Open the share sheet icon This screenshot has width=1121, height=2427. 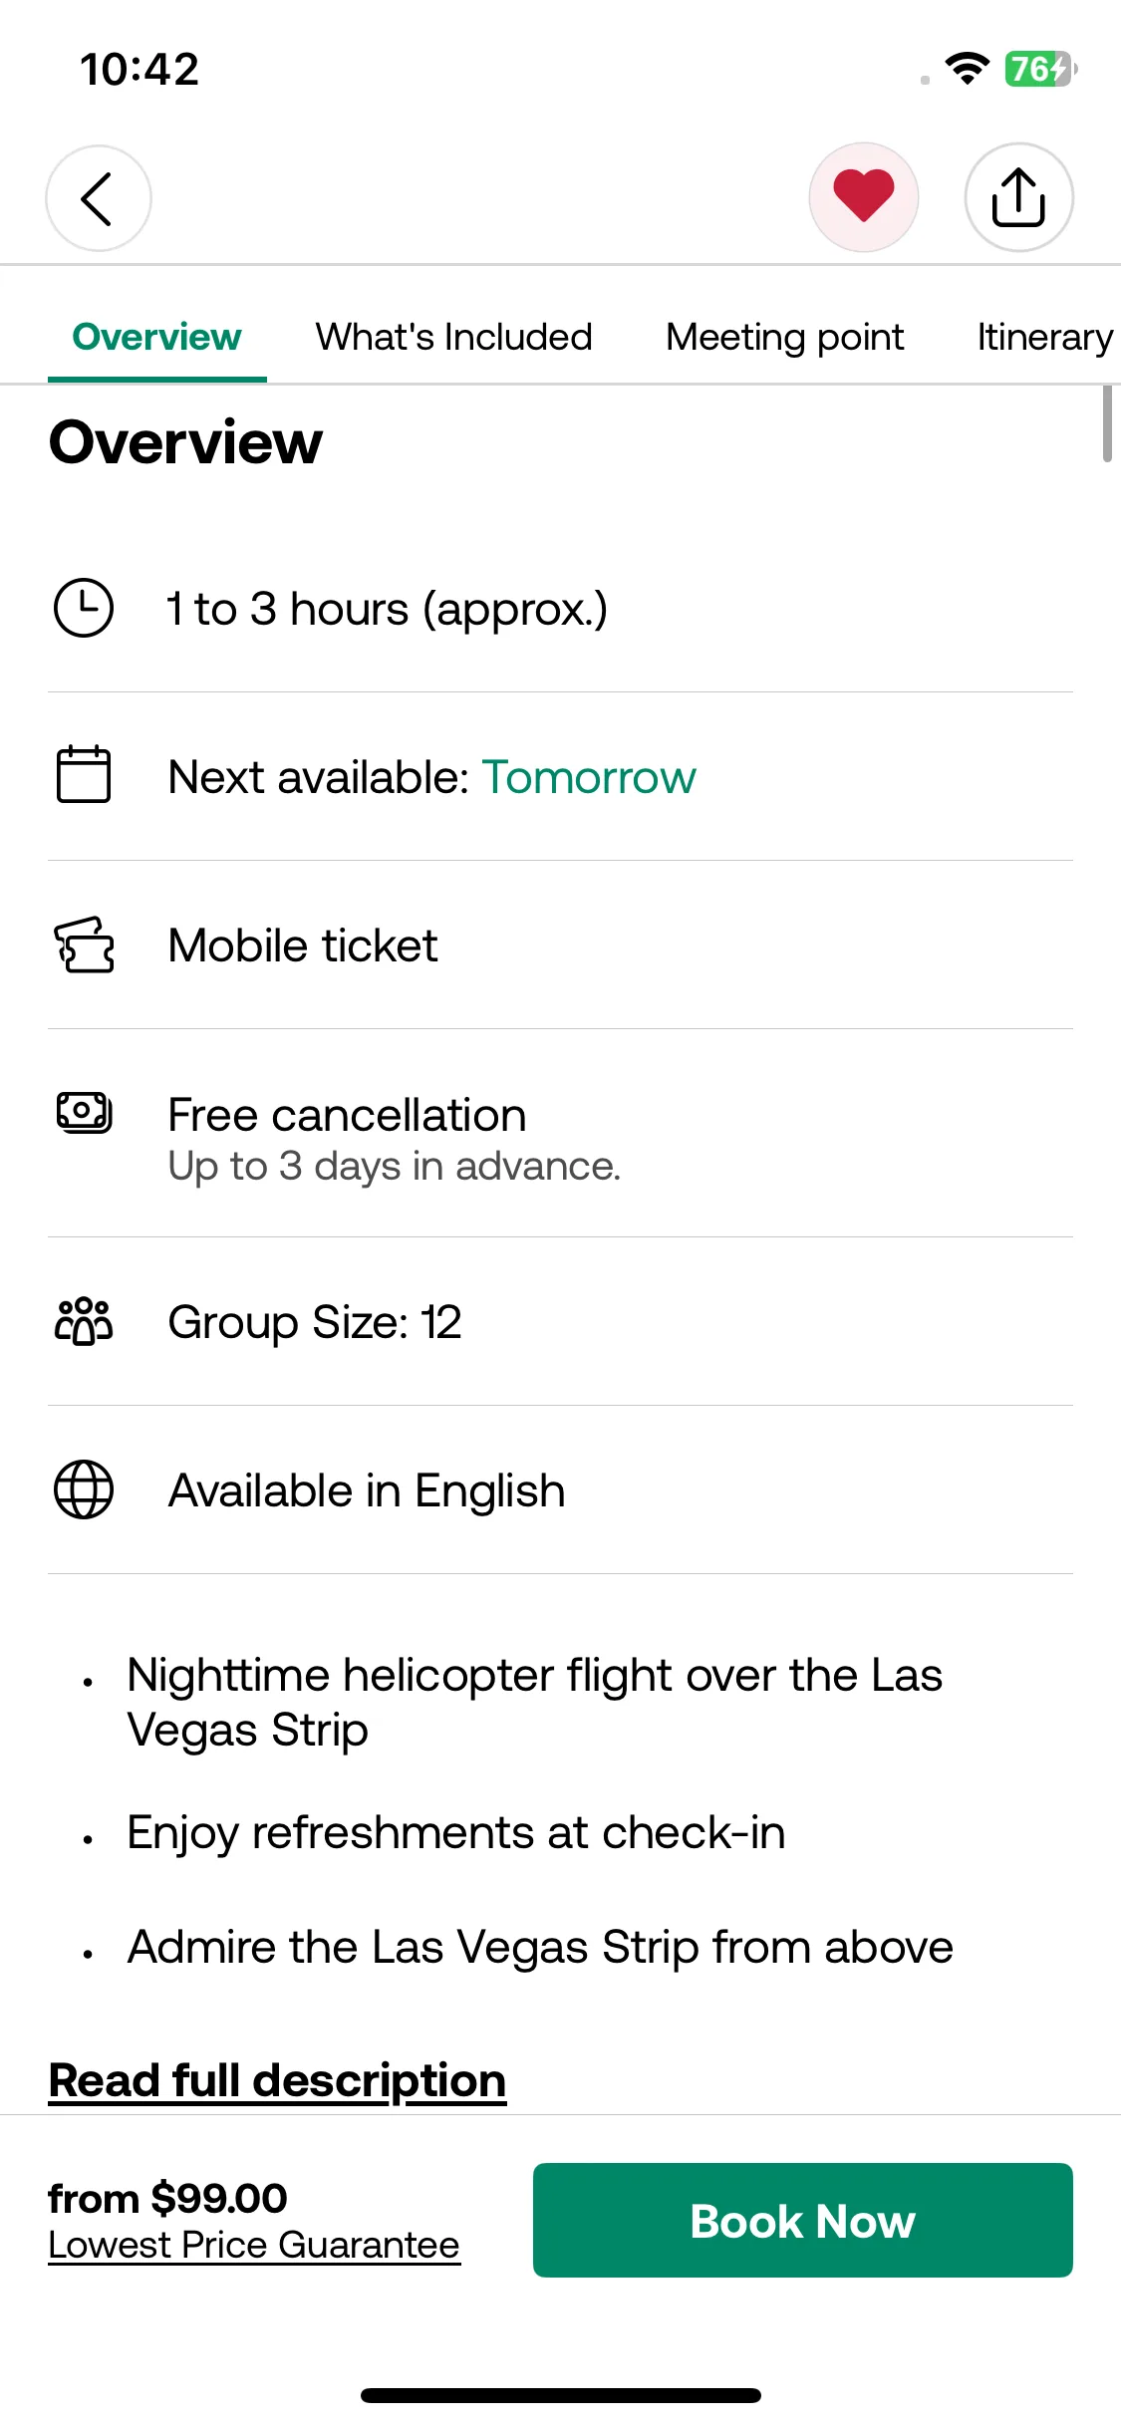click(1018, 197)
